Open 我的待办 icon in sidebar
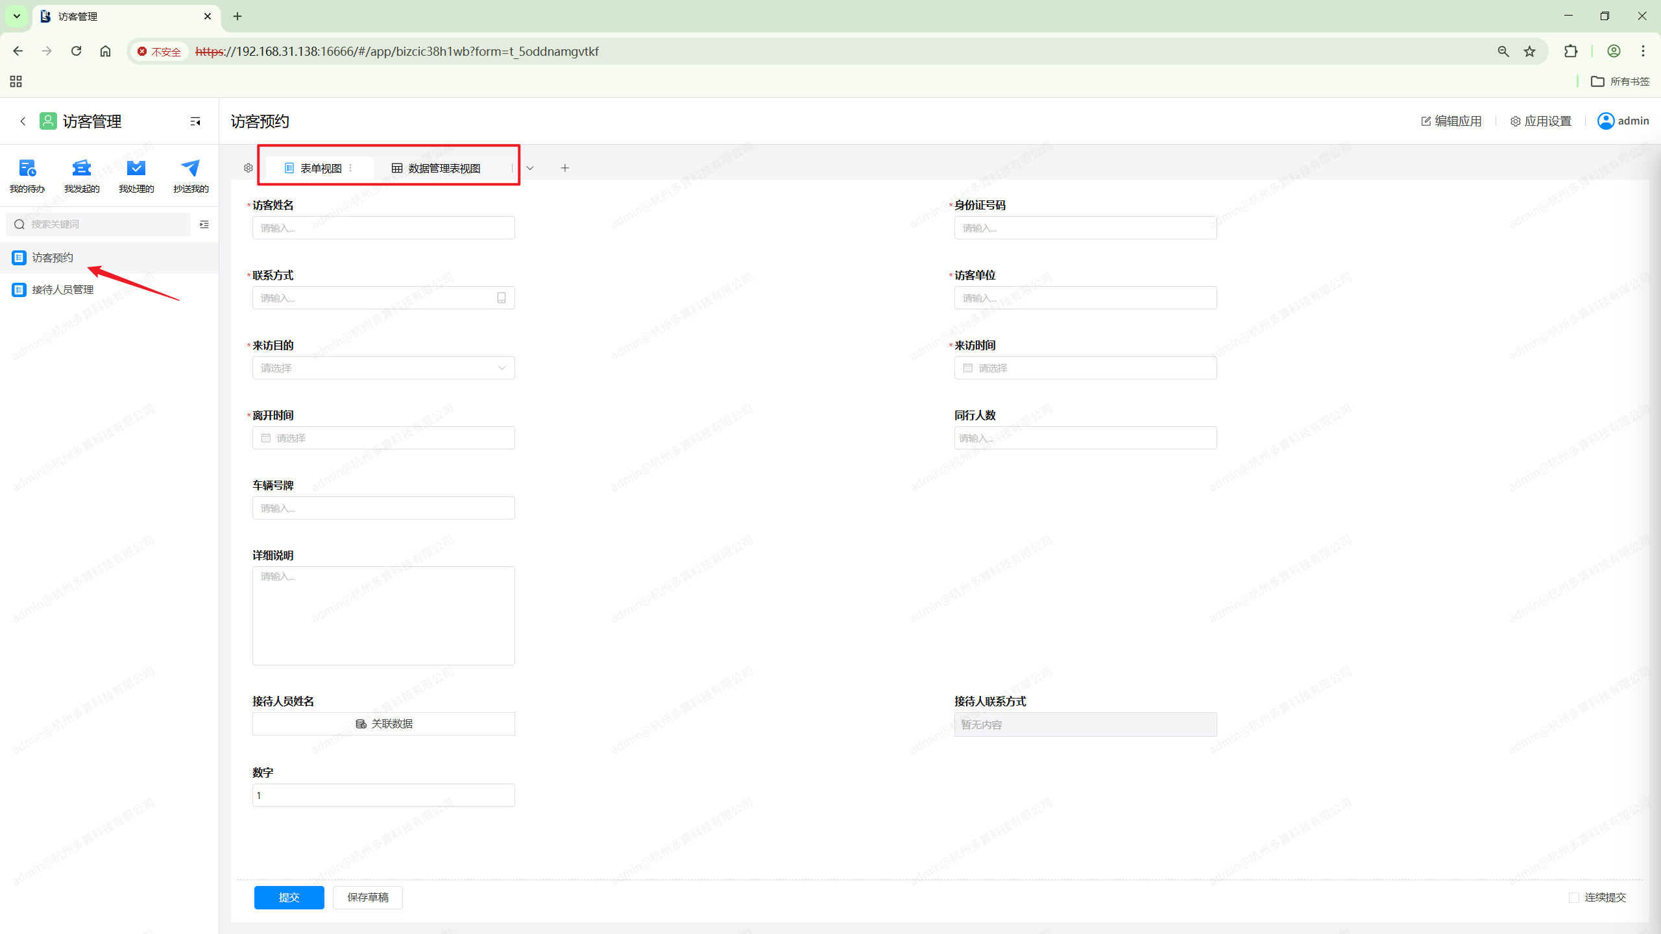This screenshot has width=1661, height=934. (x=27, y=169)
